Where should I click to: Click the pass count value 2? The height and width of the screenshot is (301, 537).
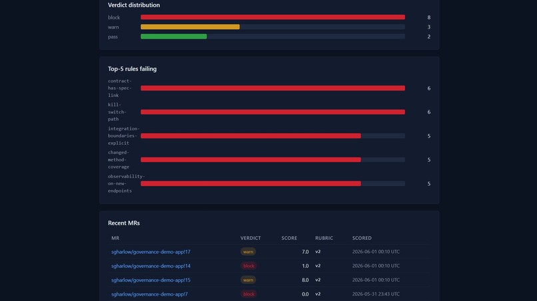click(429, 37)
